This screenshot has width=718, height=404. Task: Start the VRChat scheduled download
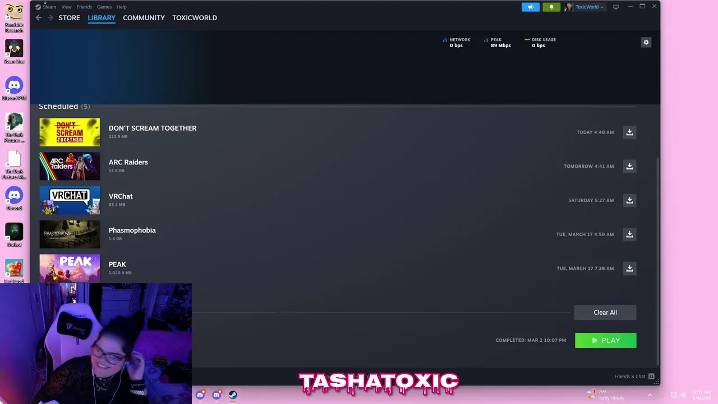(629, 200)
